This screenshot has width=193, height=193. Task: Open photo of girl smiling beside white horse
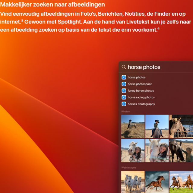(133, 150)
